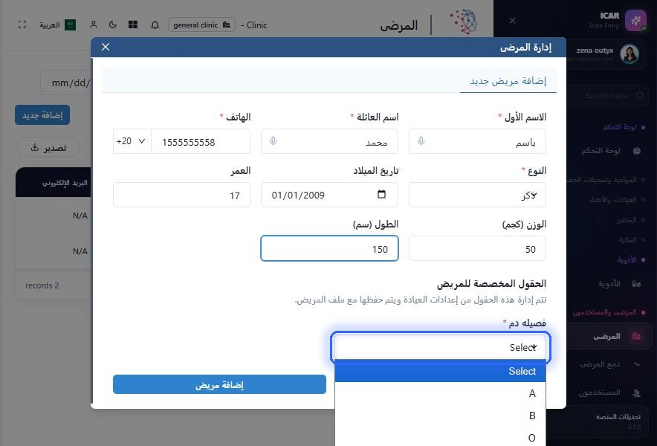Toggle dark mode moon icon

click(x=113, y=25)
